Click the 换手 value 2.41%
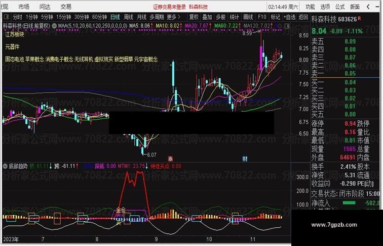 (x=348, y=167)
